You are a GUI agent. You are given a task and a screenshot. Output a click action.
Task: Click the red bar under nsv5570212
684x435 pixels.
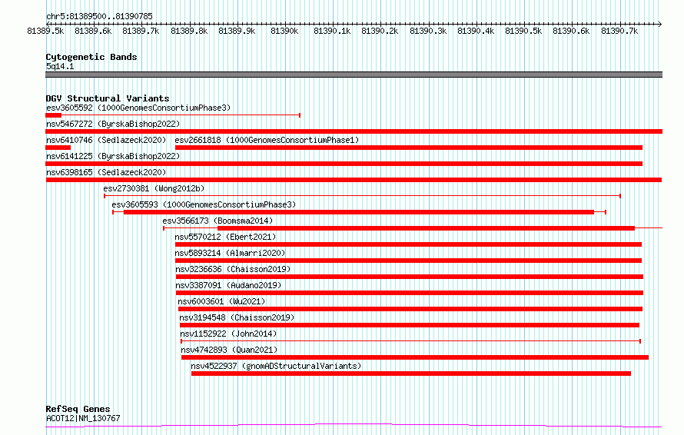pos(408,244)
